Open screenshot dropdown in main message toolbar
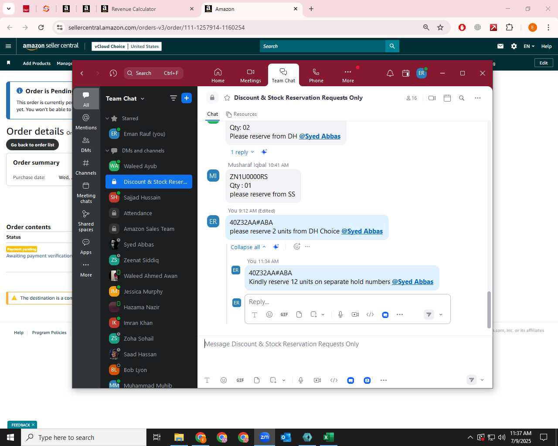The height and width of the screenshot is (446, 558). click(x=284, y=380)
